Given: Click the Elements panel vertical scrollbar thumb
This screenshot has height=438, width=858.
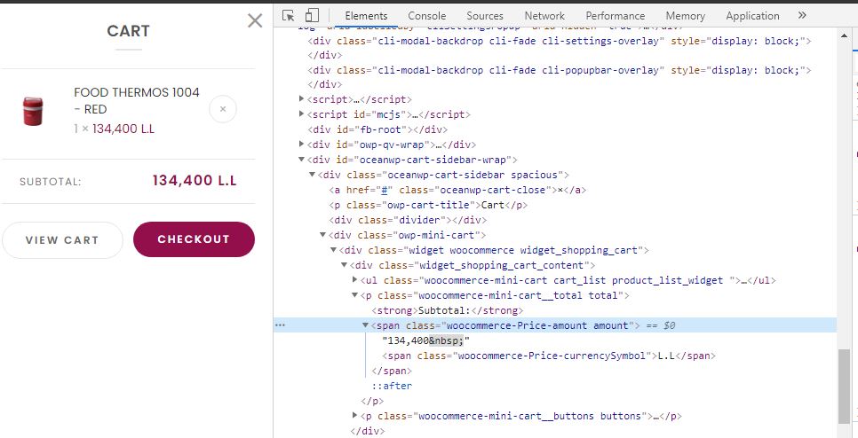Looking at the screenshot, I should [845, 386].
